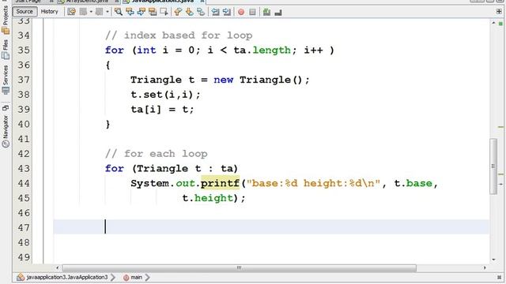Click "t.height" on line 45
Viewport: 506px width, 284px height.
207,198
